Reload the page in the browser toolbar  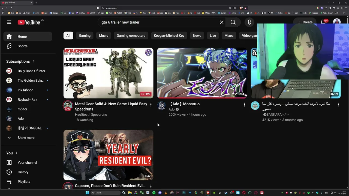pos(11,8)
